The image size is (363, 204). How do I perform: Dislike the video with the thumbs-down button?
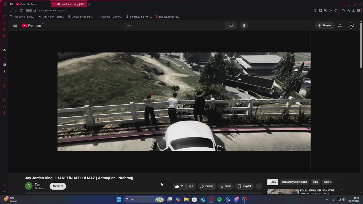tap(191, 186)
